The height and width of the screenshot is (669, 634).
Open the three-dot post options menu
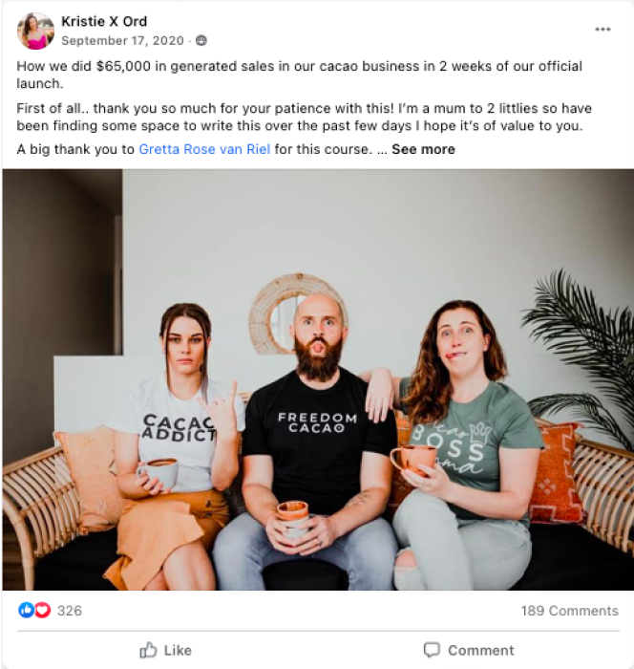602,30
